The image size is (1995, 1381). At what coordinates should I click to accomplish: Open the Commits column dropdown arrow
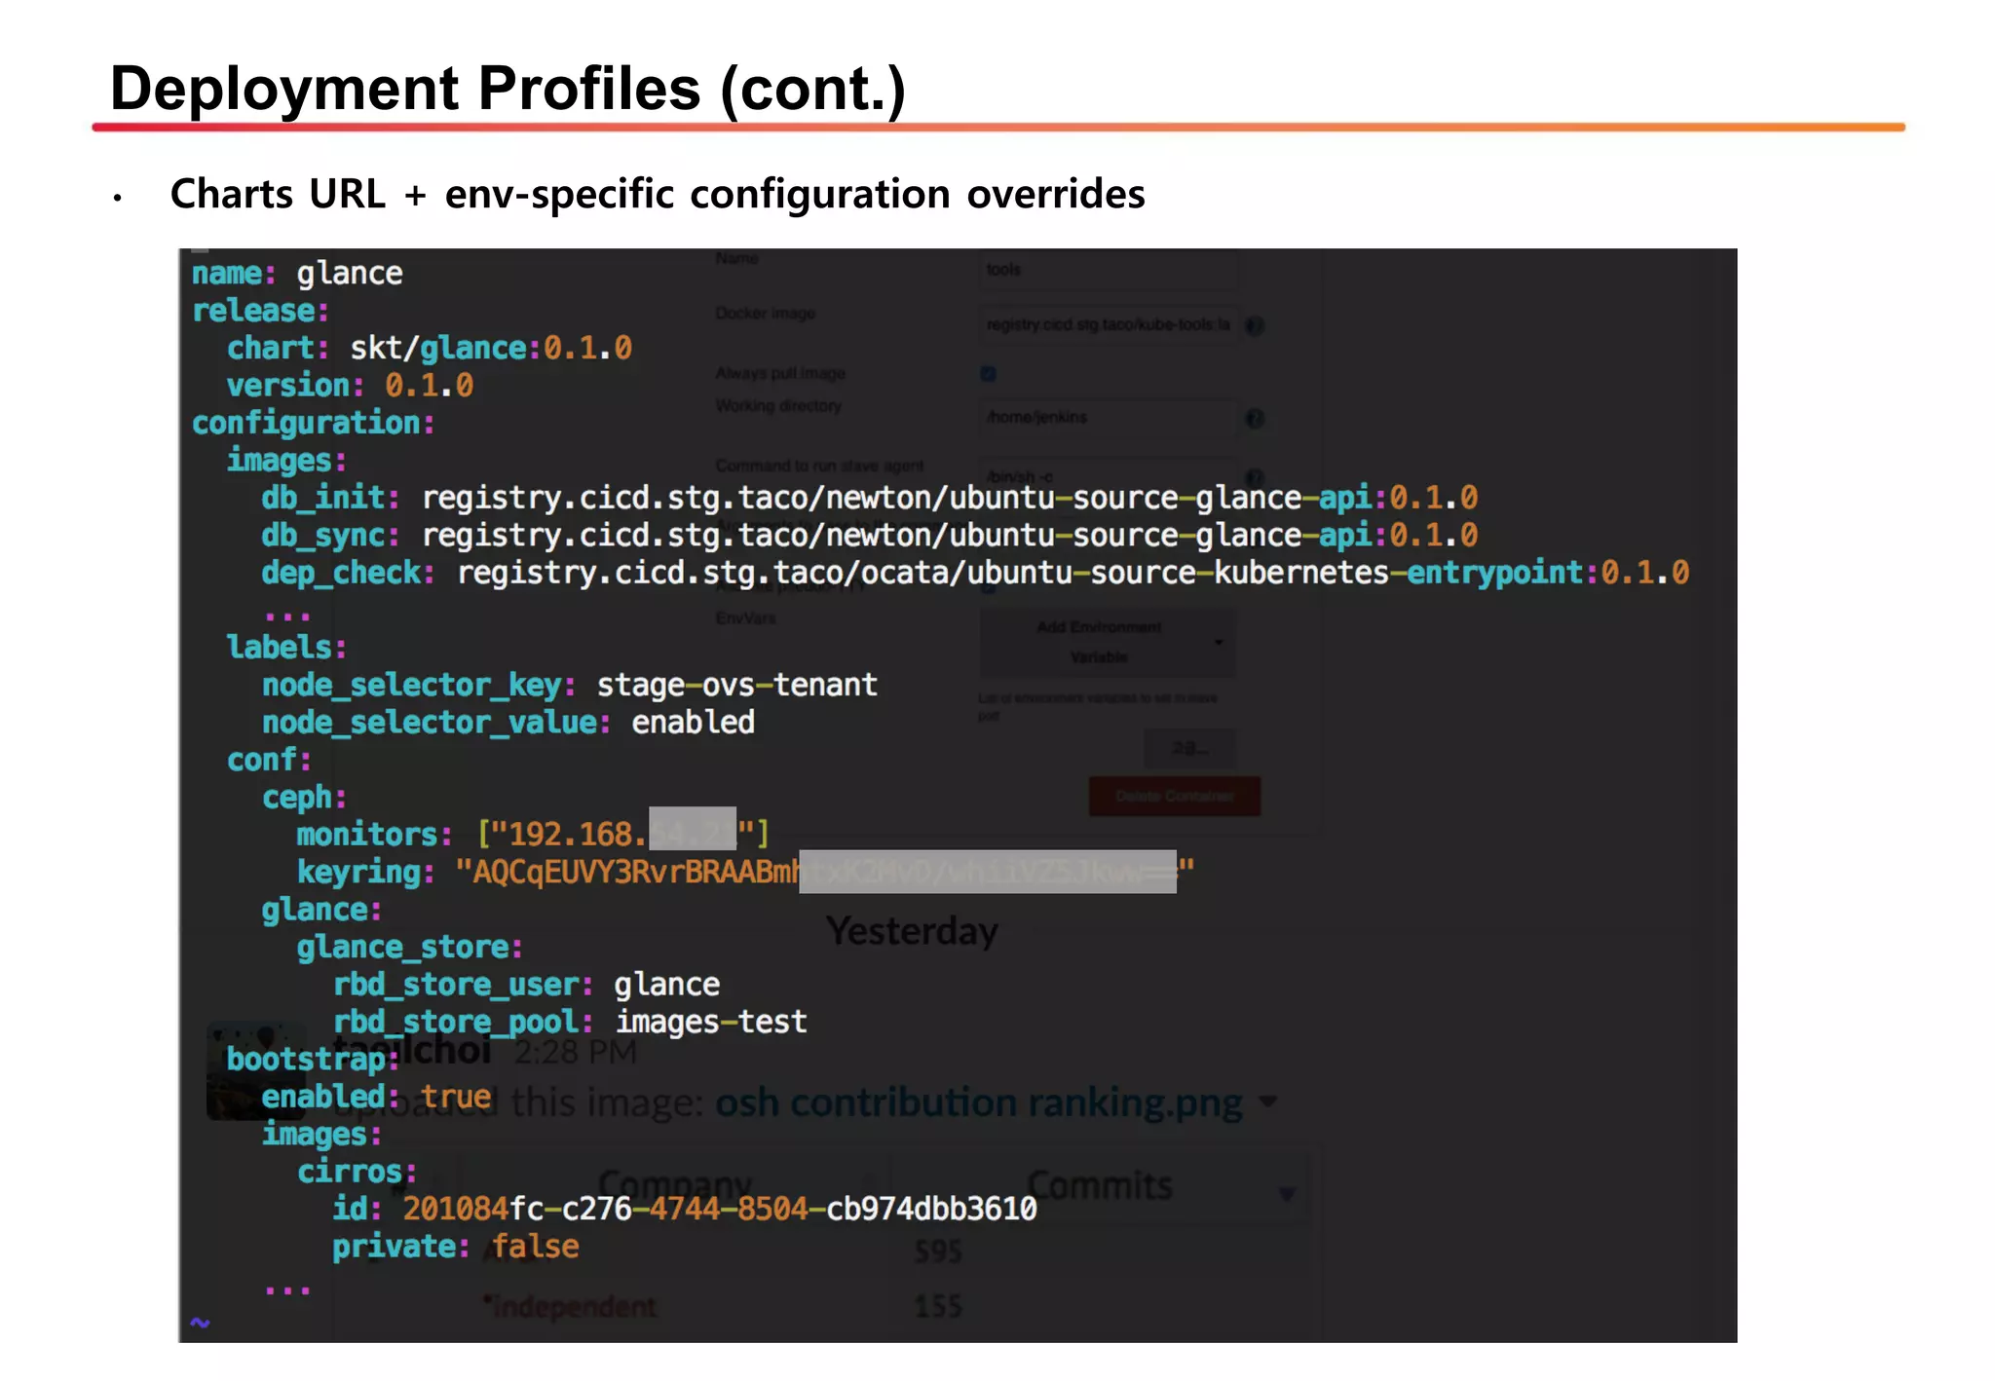pos(1287,1193)
